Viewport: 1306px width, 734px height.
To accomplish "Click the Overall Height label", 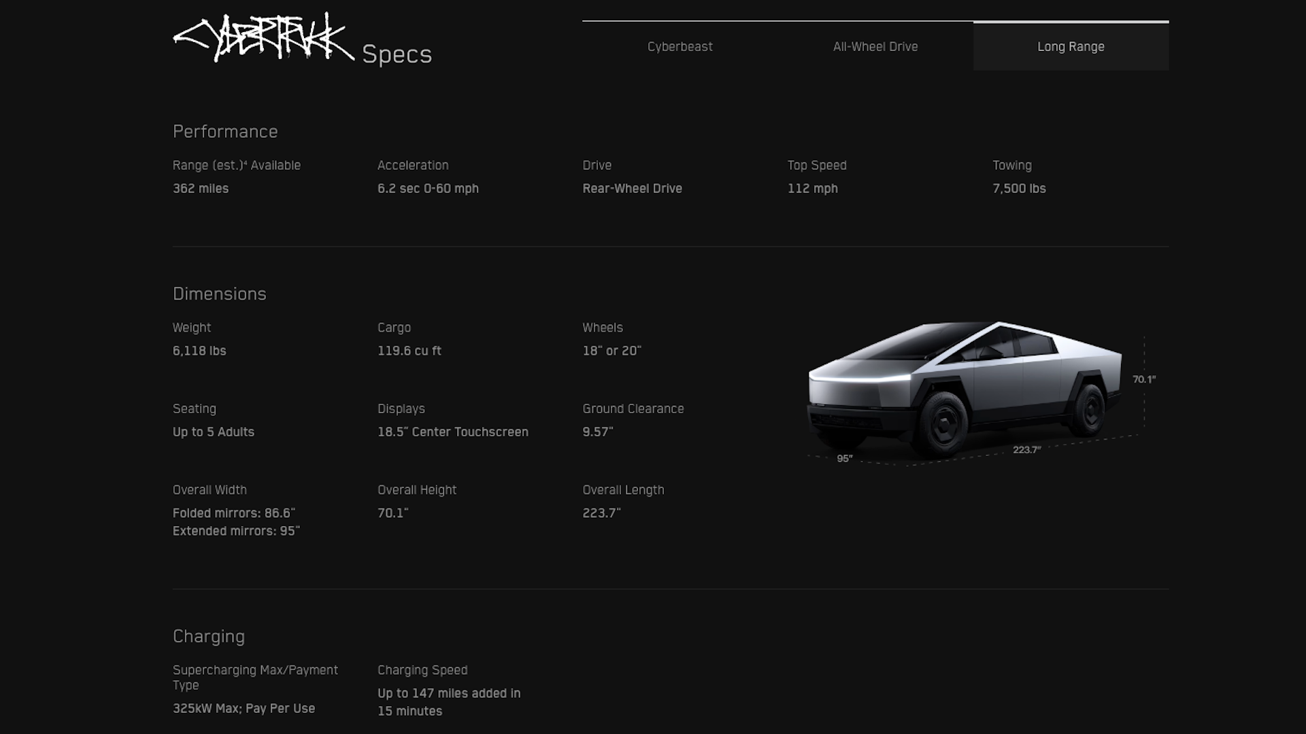I will [x=417, y=490].
